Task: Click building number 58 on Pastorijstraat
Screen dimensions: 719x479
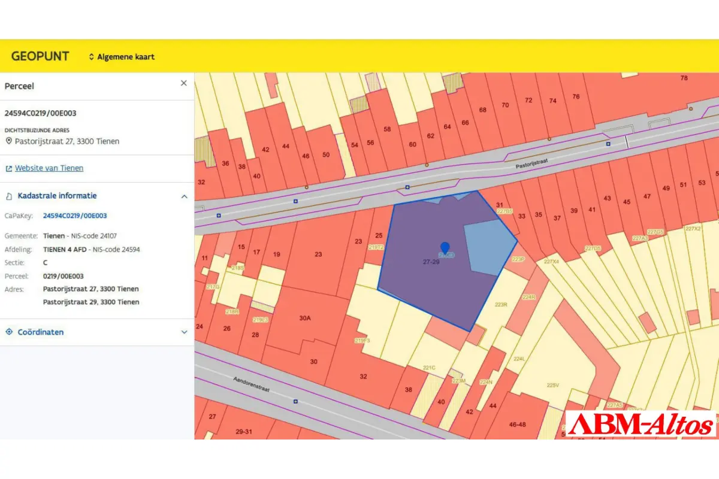Action: pyautogui.click(x=387, y=129)
